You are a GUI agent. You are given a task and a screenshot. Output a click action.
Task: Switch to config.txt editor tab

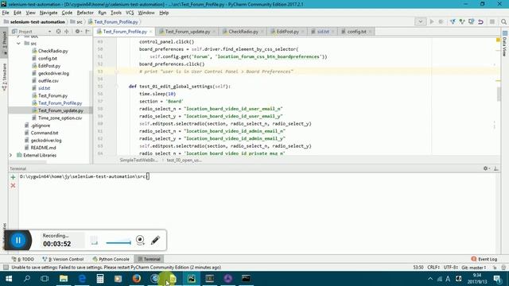[x=357, y=32]
